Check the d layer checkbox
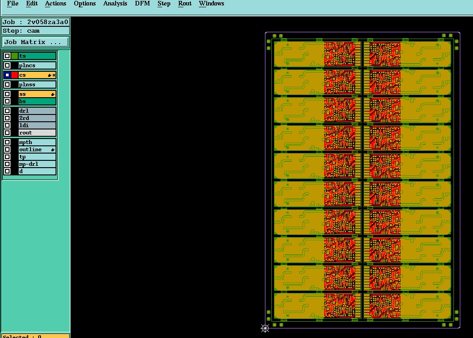 click(7, 171)
